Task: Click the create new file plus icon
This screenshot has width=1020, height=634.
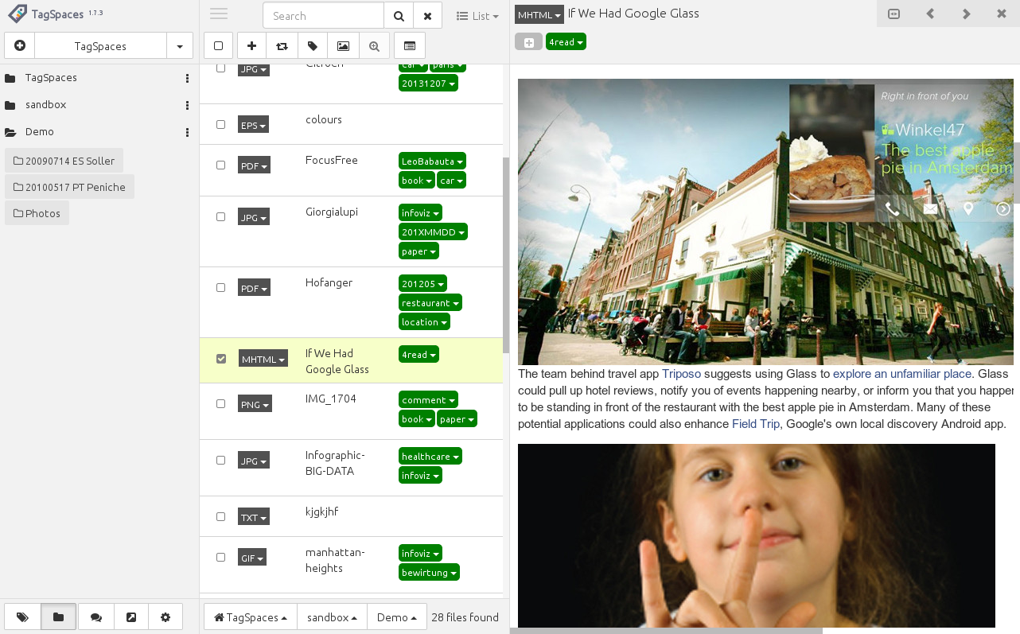Action: click(20, 46)
